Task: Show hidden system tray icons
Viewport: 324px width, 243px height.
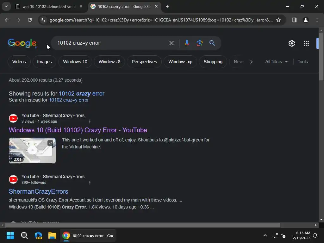Action: [265, 235]
